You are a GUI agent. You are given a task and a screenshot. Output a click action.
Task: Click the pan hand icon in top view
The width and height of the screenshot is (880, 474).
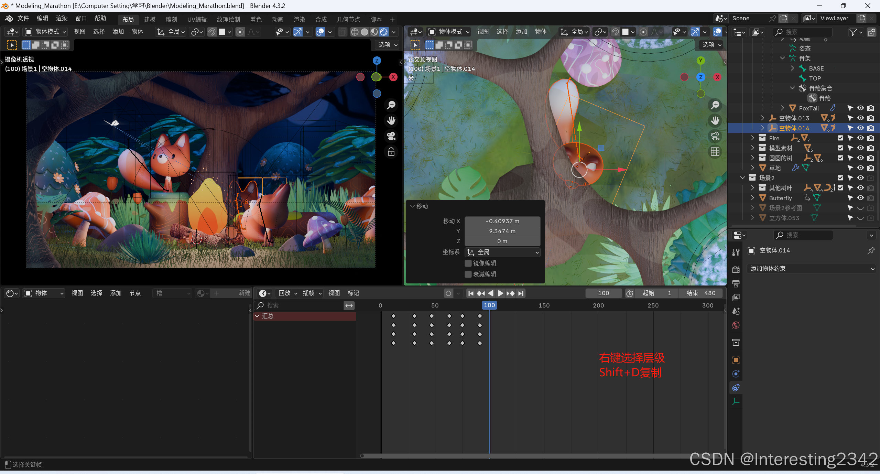[x=715, y=120]
